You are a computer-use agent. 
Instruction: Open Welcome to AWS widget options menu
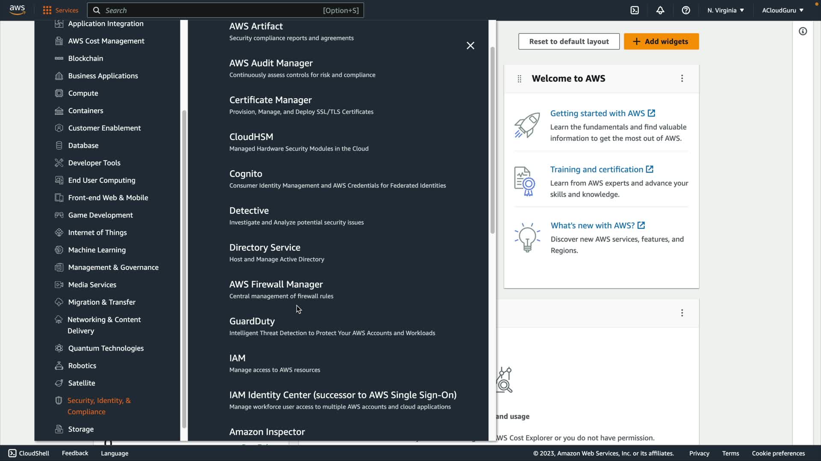682,79
